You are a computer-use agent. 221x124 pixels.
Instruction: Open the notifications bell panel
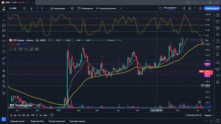pos(218,82)
